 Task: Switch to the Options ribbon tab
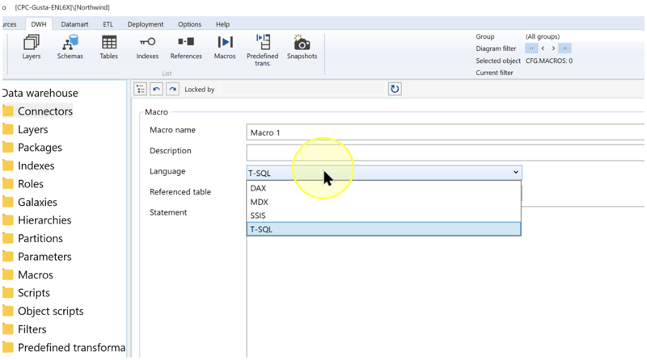tap(189, 24)
